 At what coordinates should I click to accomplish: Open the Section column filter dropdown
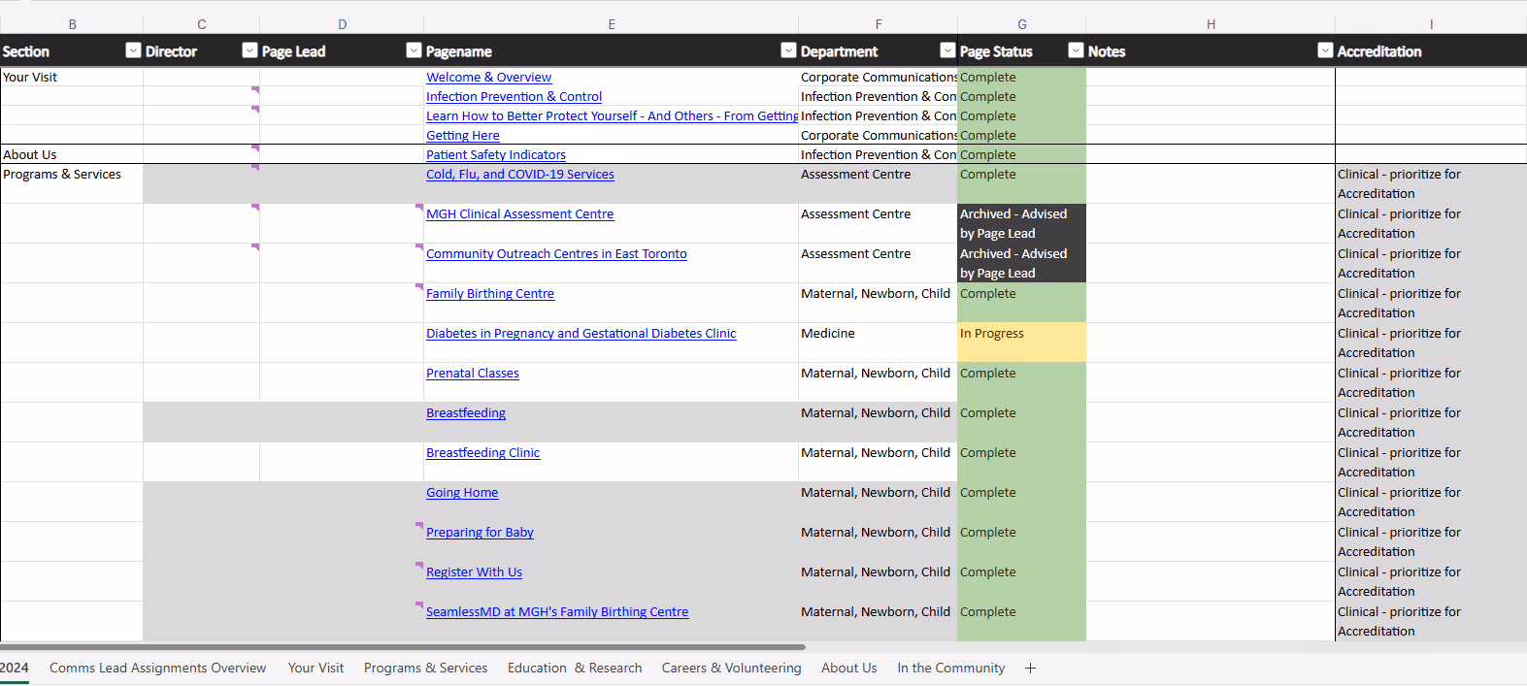point(133,50)
